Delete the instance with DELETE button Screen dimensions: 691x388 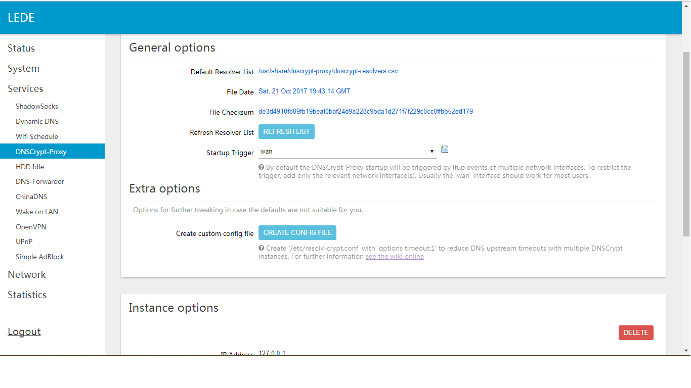tap(635, 332)
